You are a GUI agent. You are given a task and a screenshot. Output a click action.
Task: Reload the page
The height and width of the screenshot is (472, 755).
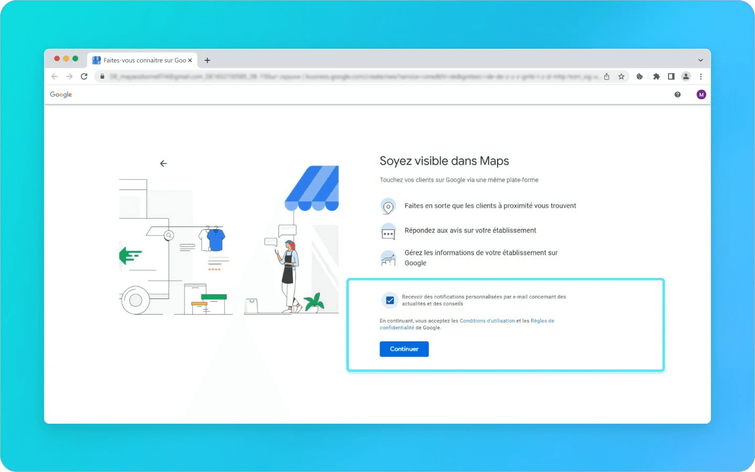84,77
